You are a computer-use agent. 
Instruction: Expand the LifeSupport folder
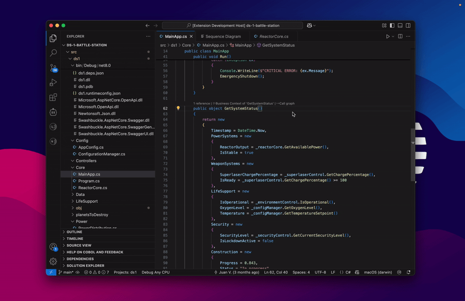(x=86, y=201)
